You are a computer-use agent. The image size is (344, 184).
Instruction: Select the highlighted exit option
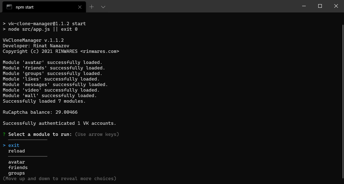click(14, 145)
